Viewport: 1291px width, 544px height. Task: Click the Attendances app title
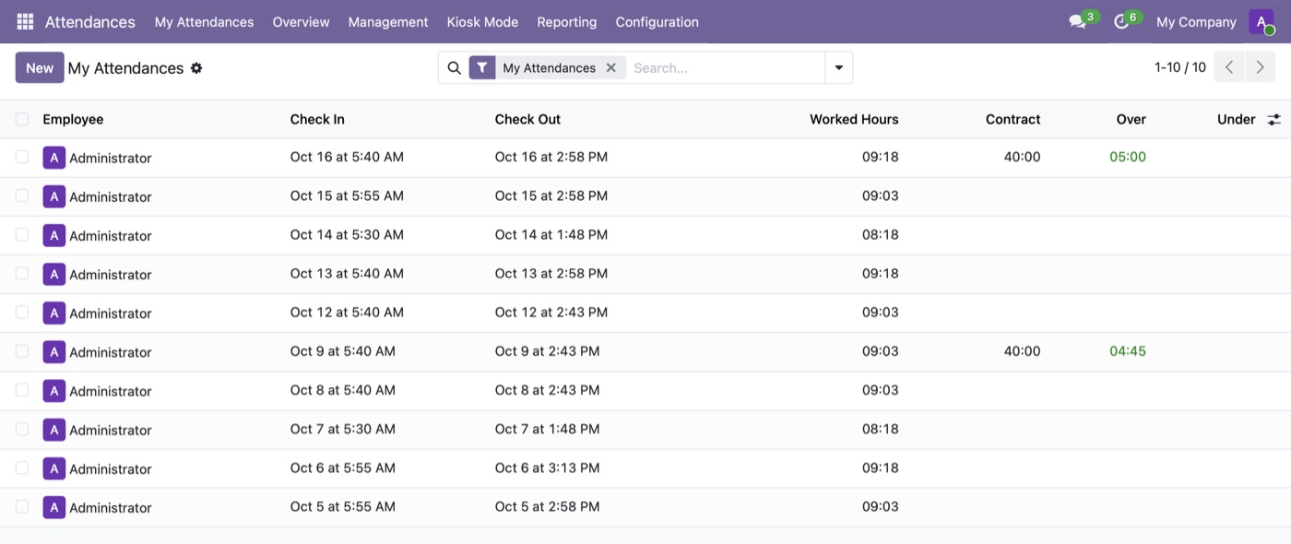(x=90, y=22)
